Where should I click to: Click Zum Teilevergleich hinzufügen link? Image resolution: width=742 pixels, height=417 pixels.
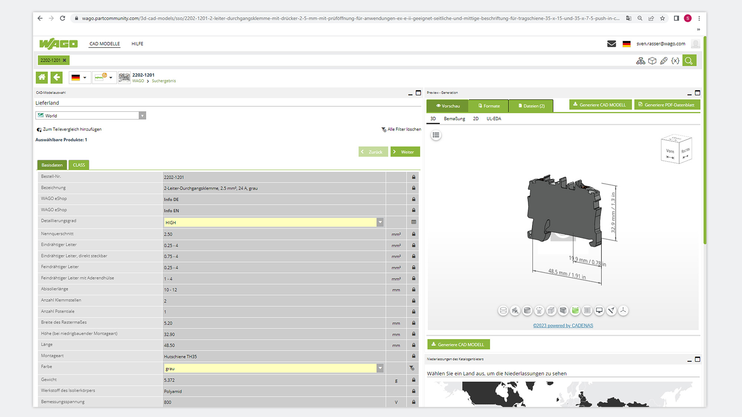click(69, 129)
